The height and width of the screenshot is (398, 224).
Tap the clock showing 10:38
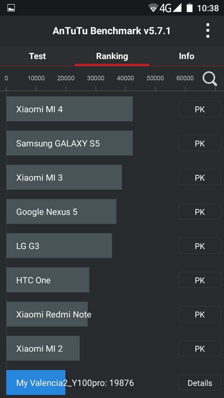click(x=208, y=8)
